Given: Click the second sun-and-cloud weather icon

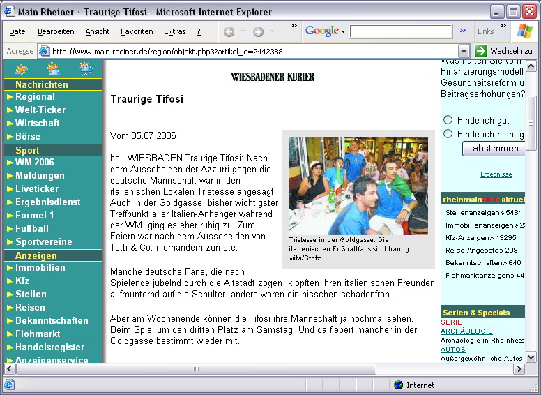Looking at the screenshot, I should 54,69.
